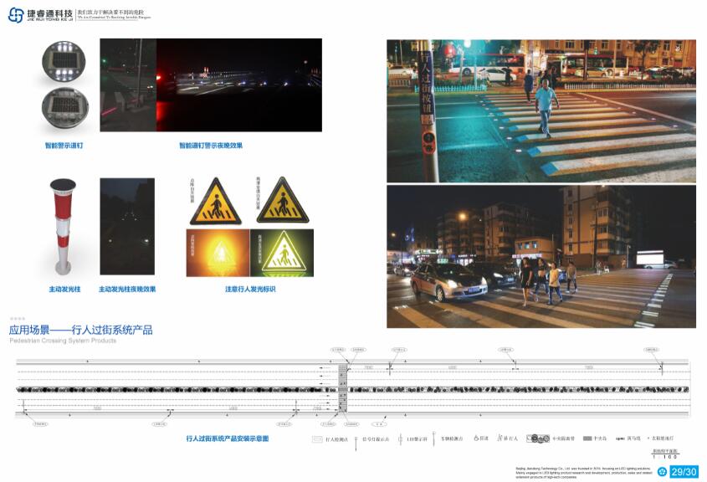Click the red-white luminous bollard image
The image size is (707, 482).
[63, 227]
